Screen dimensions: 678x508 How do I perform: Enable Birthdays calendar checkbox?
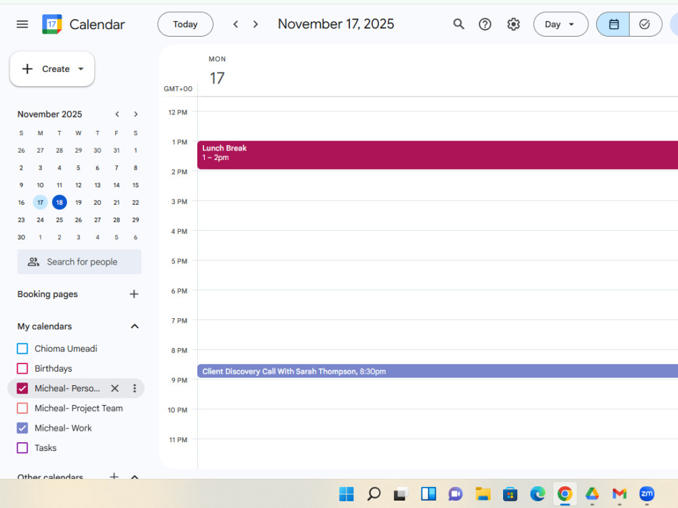click(22, 369)
